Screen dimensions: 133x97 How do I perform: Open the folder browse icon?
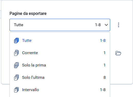click(118, 53)
